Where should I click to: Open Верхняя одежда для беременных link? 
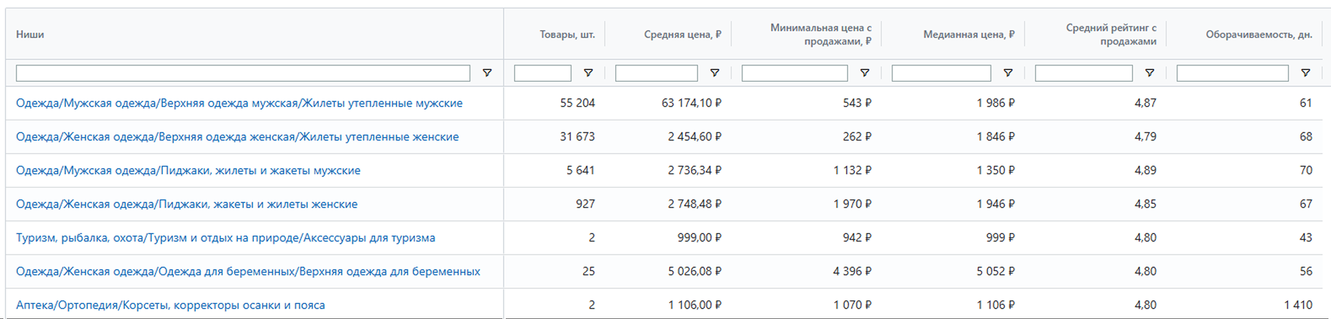pyautogui.click(x=248, y=271)
